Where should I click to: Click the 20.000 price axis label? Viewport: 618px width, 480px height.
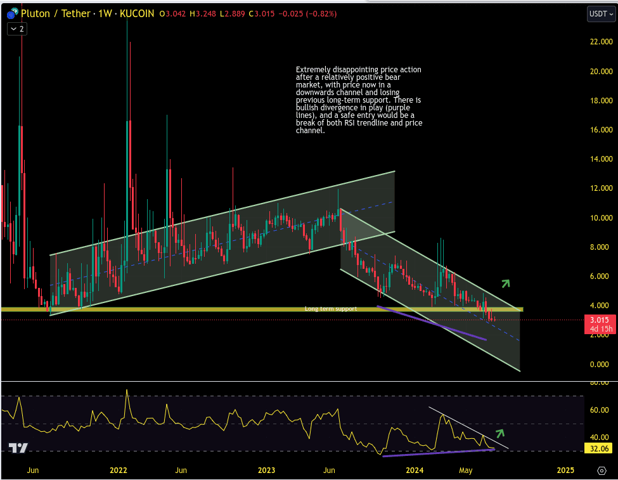pos(601,72)
